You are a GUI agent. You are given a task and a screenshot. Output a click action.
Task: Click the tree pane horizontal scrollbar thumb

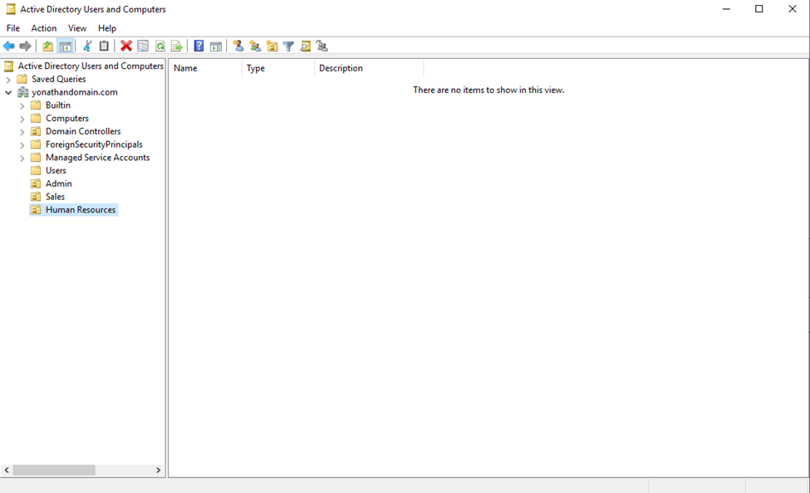coord(54,470)
